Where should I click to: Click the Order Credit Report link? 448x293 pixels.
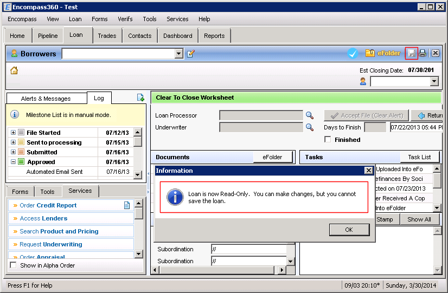pyautogui.click(x=48, y=205)
